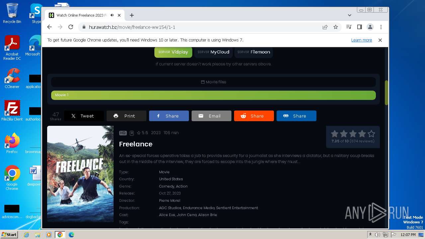
Task: Click the share-page icon in address bar
Action: point(325,27)
